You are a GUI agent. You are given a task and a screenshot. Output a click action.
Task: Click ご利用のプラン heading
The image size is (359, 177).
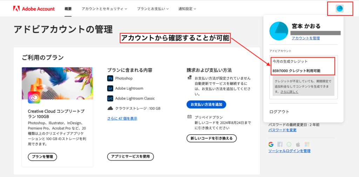(42, 57)
